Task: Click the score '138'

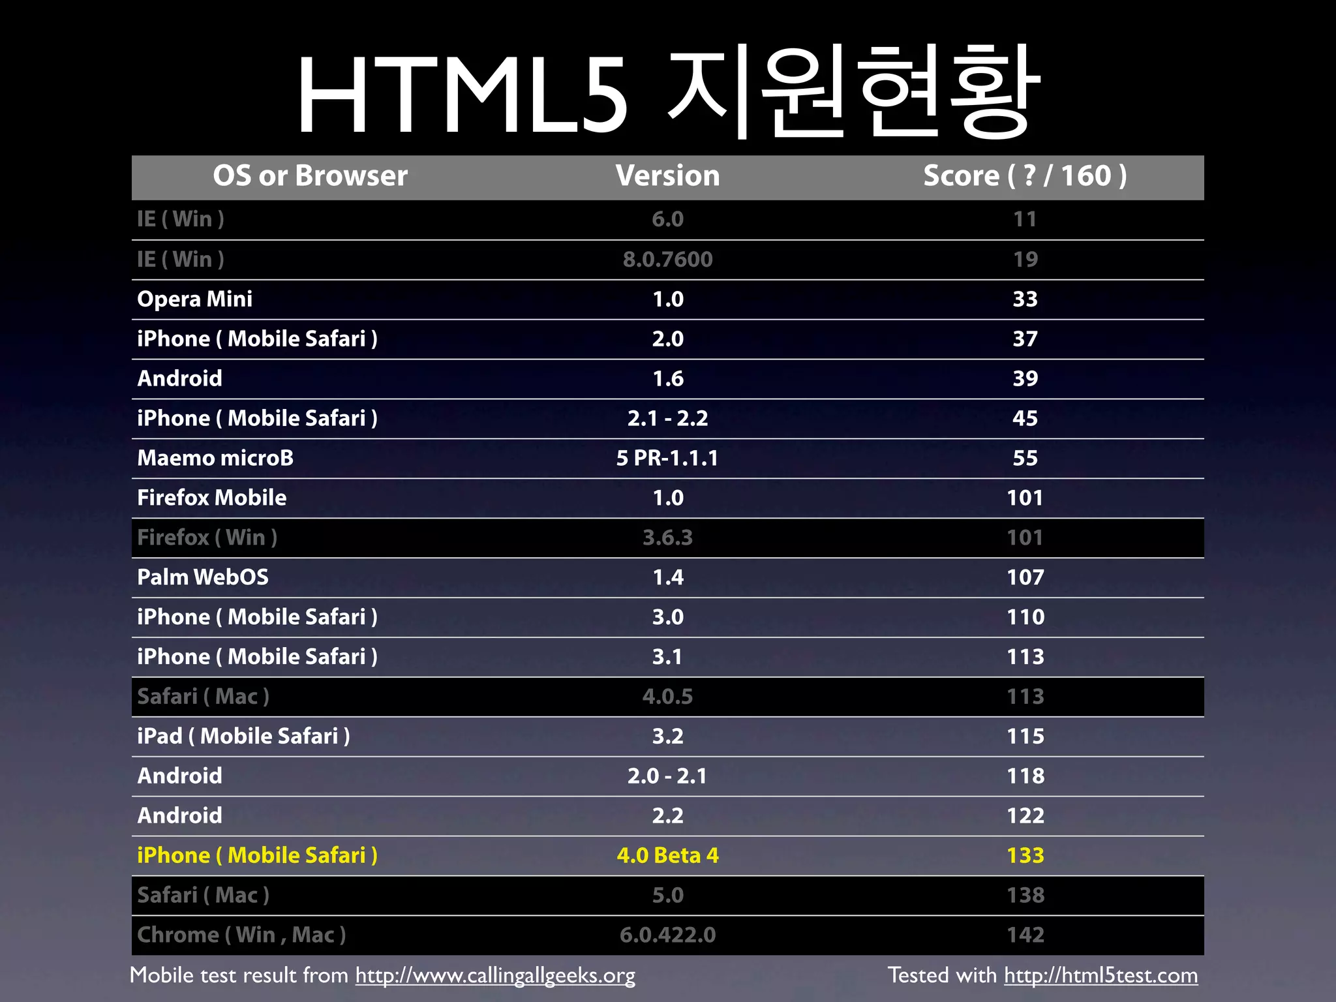Action: (x=1025, y=895)
